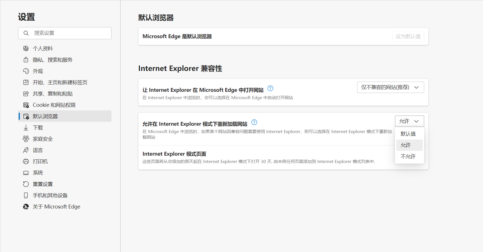Click the printer icon beside 打印机

click(26, 161)
